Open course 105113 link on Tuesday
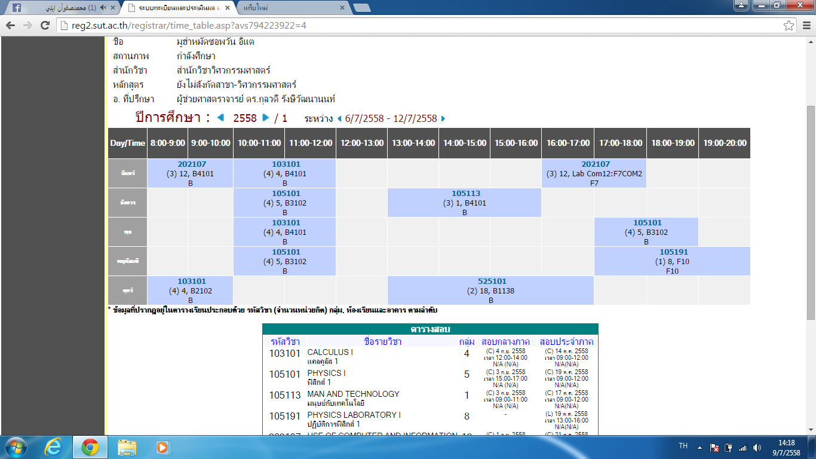The height and width of the screenshot is (459, 816). [465, 194]
